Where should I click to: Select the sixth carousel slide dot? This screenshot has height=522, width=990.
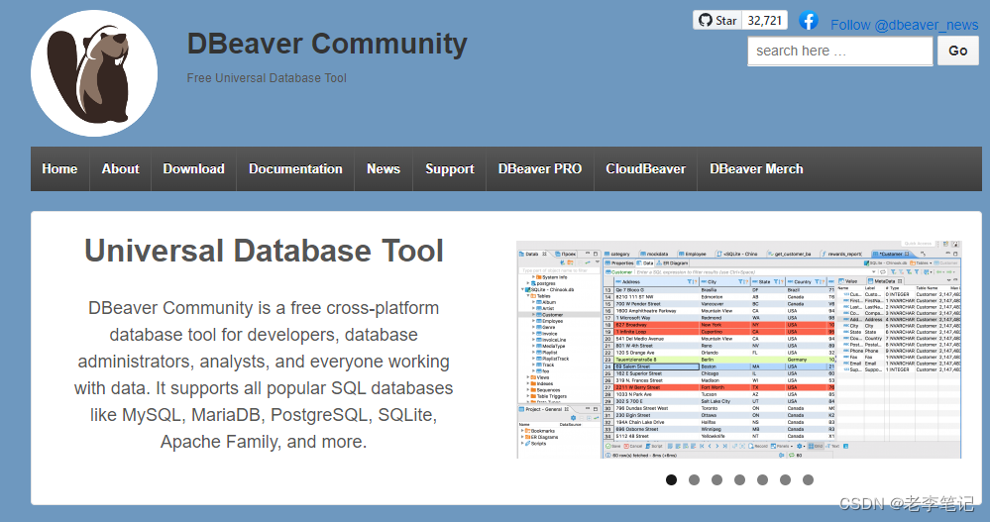[x=785, y=479]
